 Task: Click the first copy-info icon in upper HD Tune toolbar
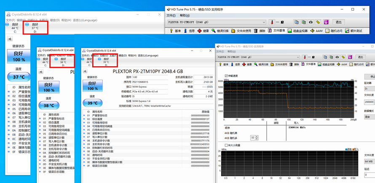(297, 22)
